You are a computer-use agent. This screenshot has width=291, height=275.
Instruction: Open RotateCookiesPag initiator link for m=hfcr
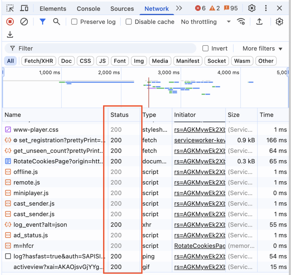(200, 246)
